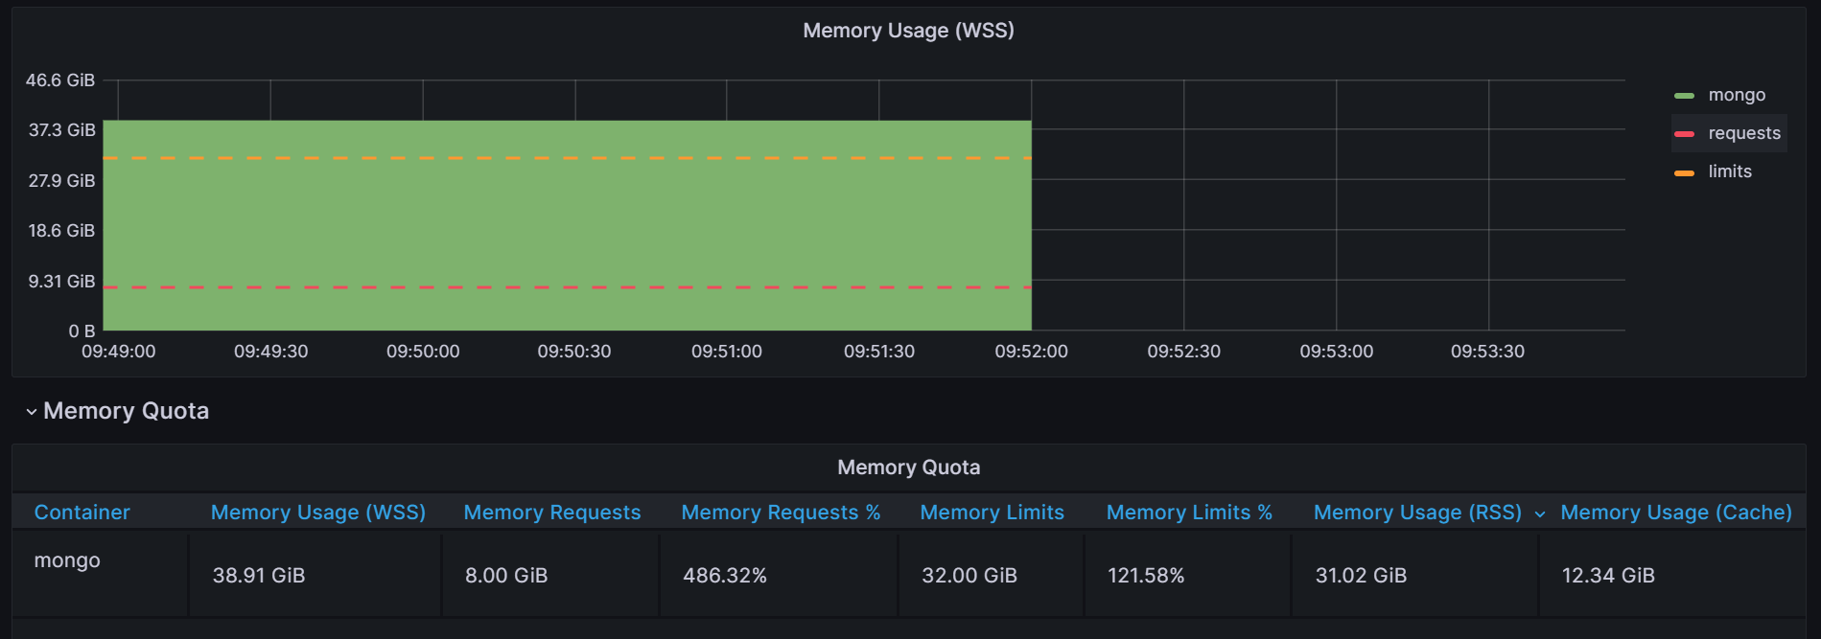The image size is (1821, 639).
Task: Select the 38.91 GiB table cell
Action: 259,576
